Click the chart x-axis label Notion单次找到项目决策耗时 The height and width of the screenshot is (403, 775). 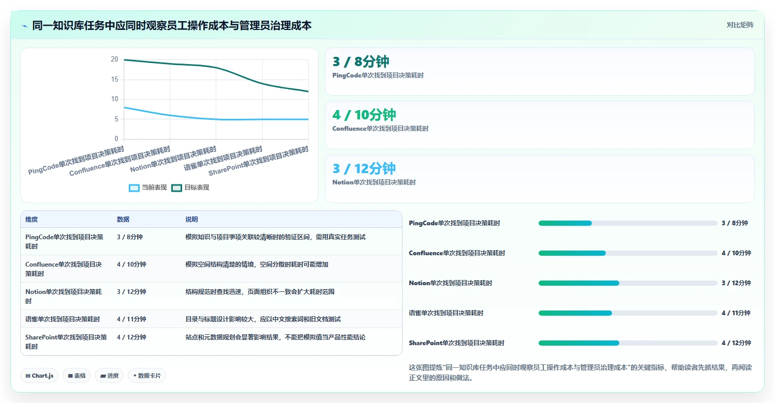point(173,159)
